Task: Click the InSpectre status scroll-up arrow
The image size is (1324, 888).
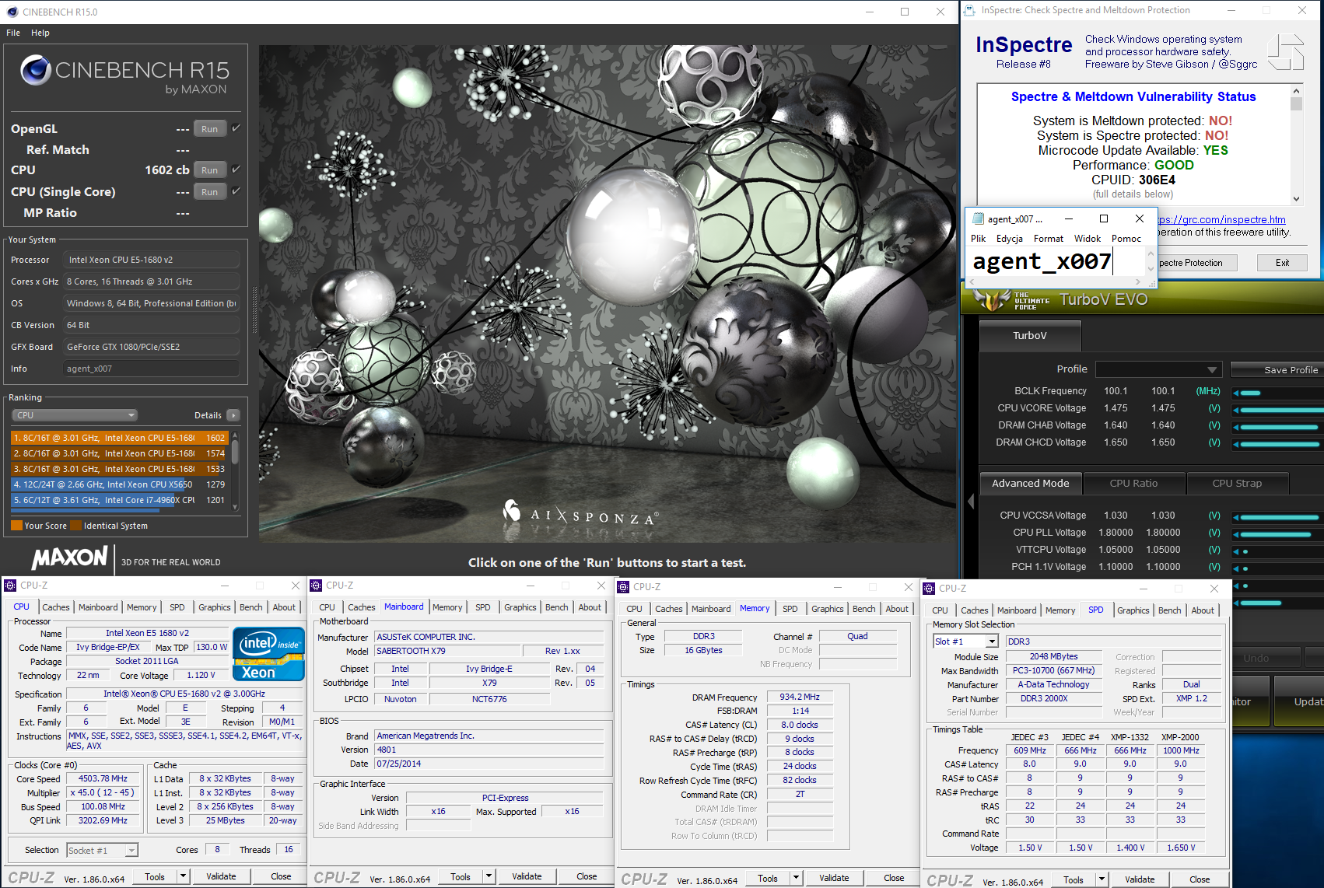Action: click(x=1296, y=91)
